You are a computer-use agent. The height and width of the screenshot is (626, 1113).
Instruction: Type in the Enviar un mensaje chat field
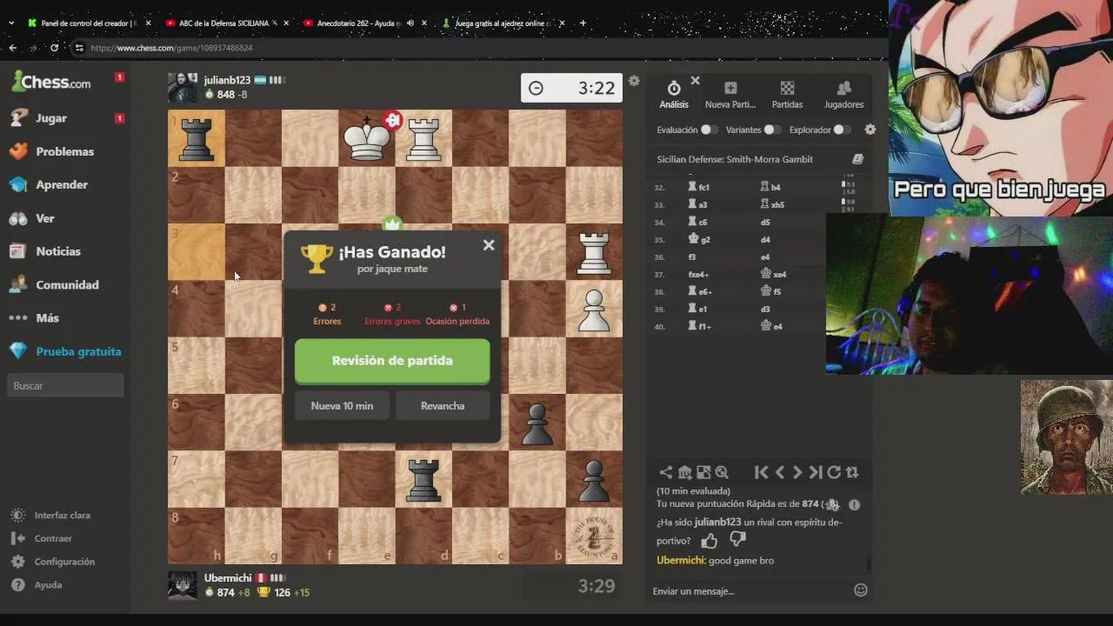click(748, 590)
